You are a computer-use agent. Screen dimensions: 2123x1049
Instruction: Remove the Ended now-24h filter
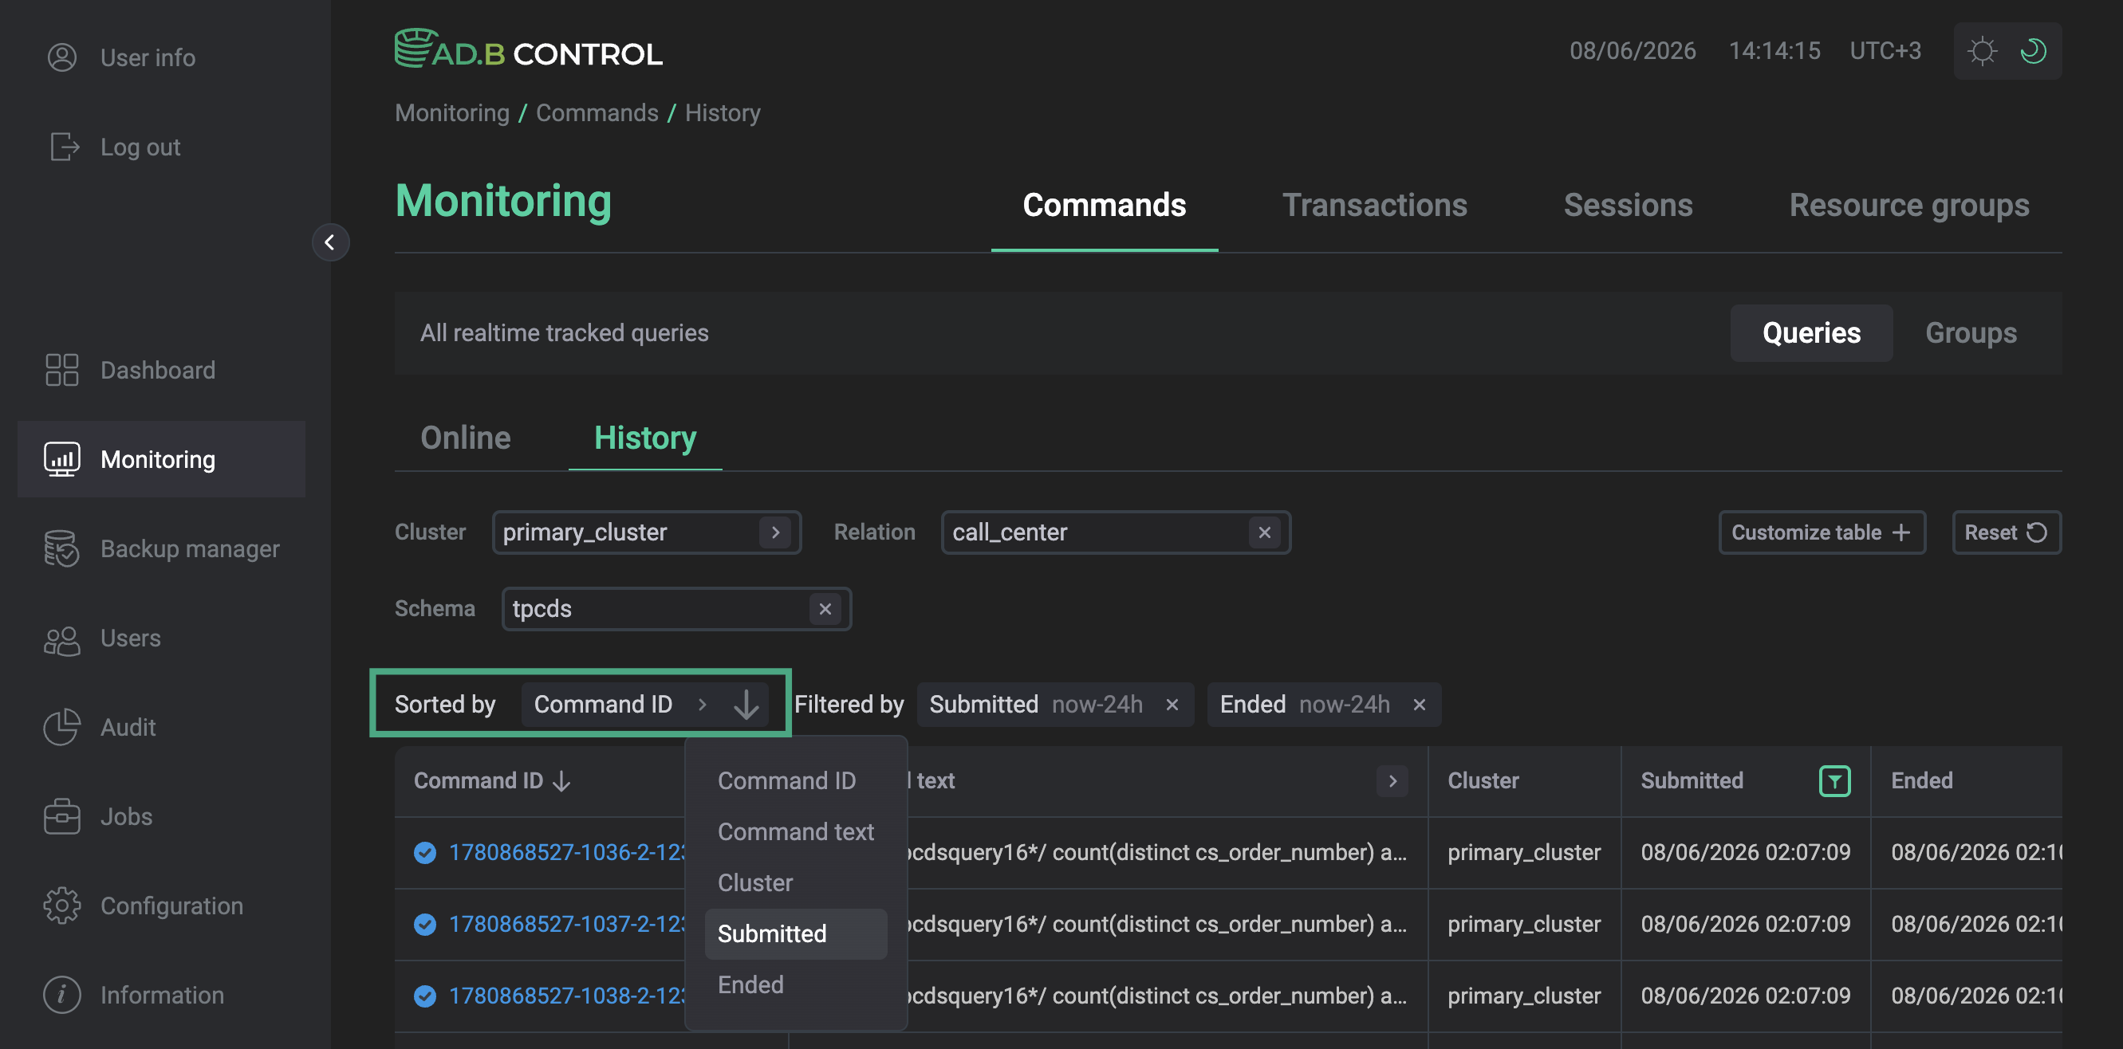pos(1419,705)
